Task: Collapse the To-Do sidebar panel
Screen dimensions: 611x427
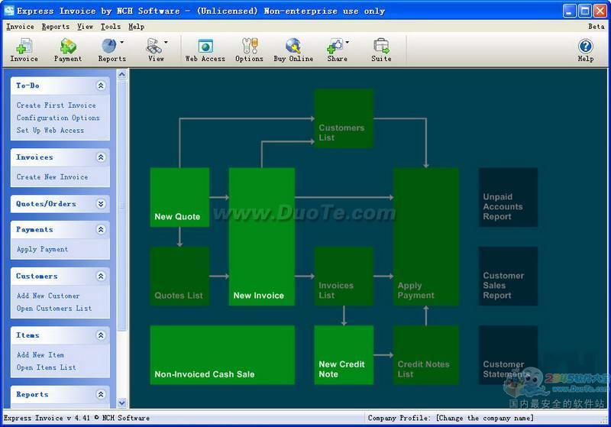Action: point(101,86)
